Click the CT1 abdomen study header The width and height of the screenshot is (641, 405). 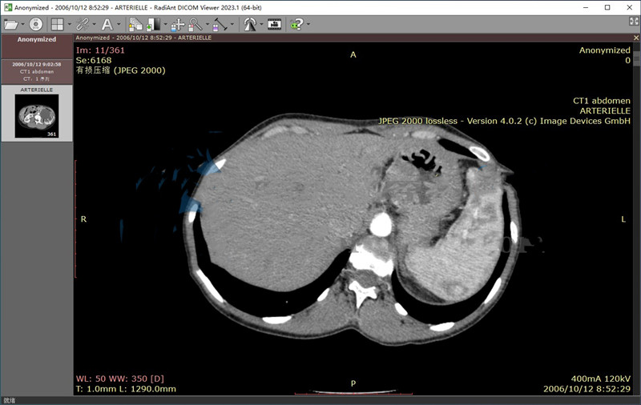(37, 71)
